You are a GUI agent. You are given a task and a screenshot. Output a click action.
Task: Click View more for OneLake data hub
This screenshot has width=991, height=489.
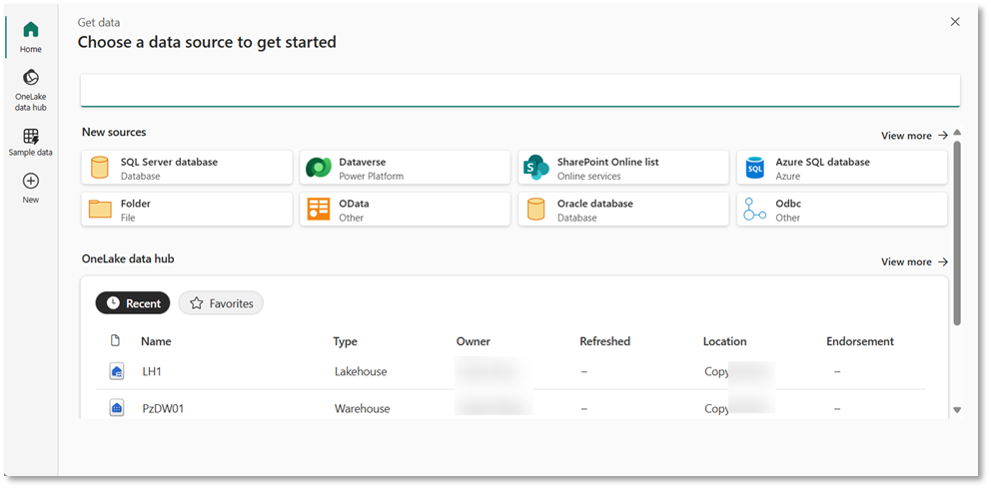click(x=914, y=261)
